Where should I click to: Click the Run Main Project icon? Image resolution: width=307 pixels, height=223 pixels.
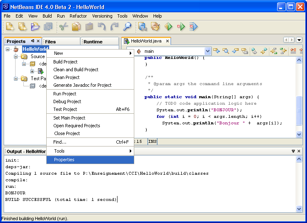[x=168, y=27]
